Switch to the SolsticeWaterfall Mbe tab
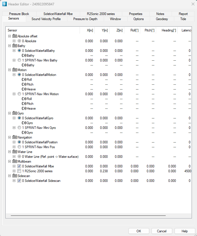 tap(58, 14)
